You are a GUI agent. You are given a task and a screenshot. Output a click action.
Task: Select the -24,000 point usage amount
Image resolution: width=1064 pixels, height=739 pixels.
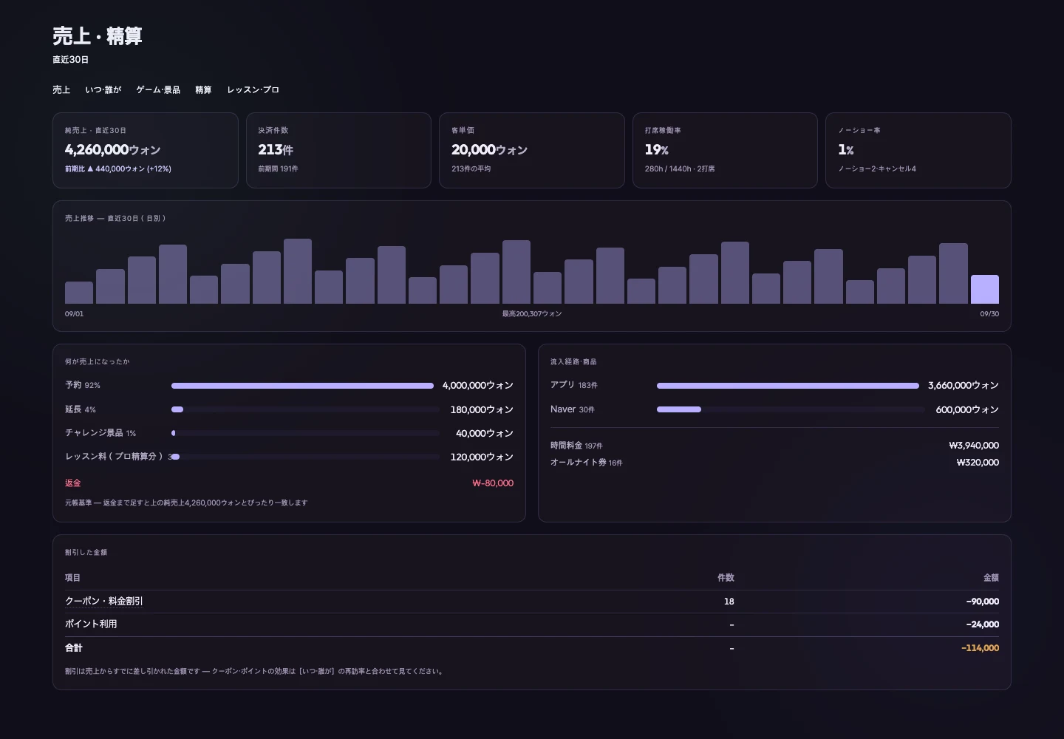click(x=983, y=624)
